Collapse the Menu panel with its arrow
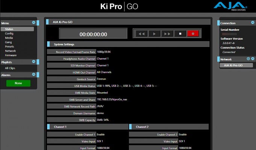Image resolution: width=256 pixels, height=150 pixels. [x=33, y=22]
